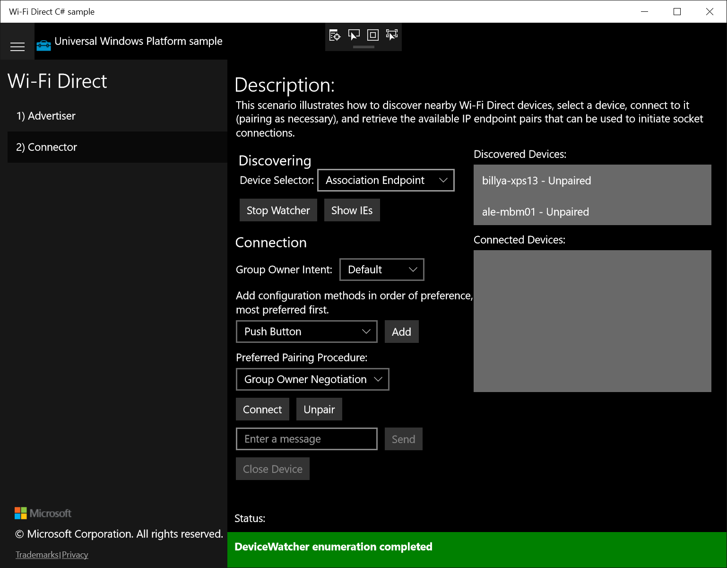
Task: Open the Privacy link
Action: click(x=75, y=555)
